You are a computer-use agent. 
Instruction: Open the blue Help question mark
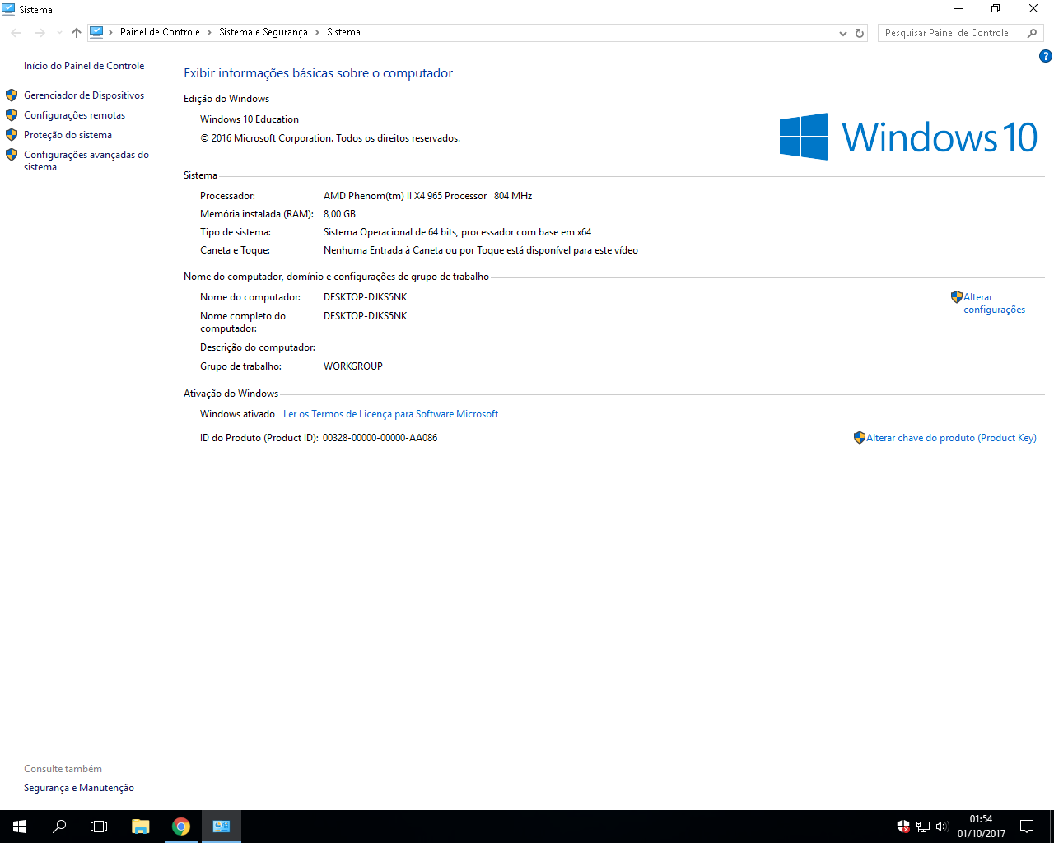click(x=1045, y=56)
